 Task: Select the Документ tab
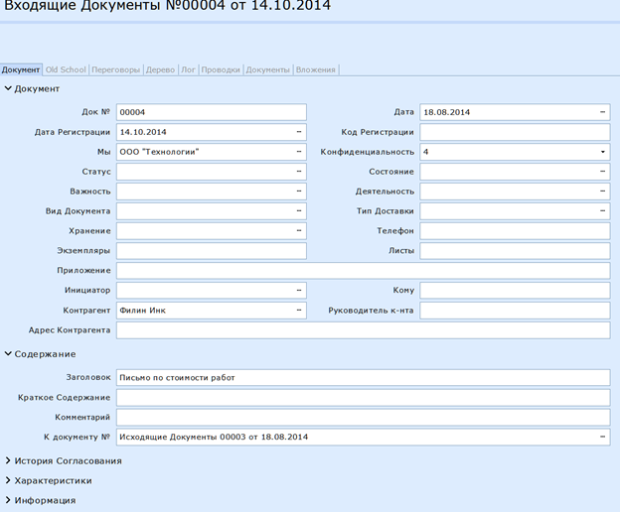pos(21,69)
